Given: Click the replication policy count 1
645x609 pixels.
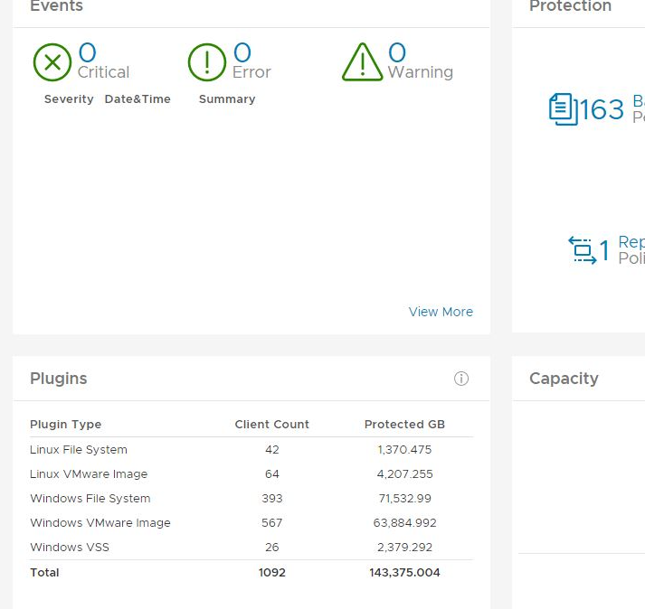Looking at the screenshot, I should (x=605, y=250).
